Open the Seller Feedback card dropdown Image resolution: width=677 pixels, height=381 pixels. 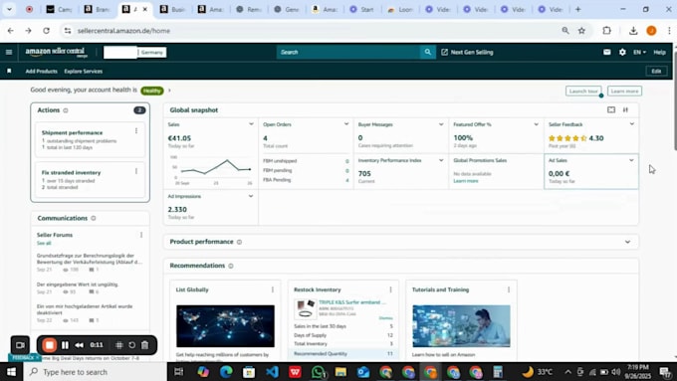point(631,124)
